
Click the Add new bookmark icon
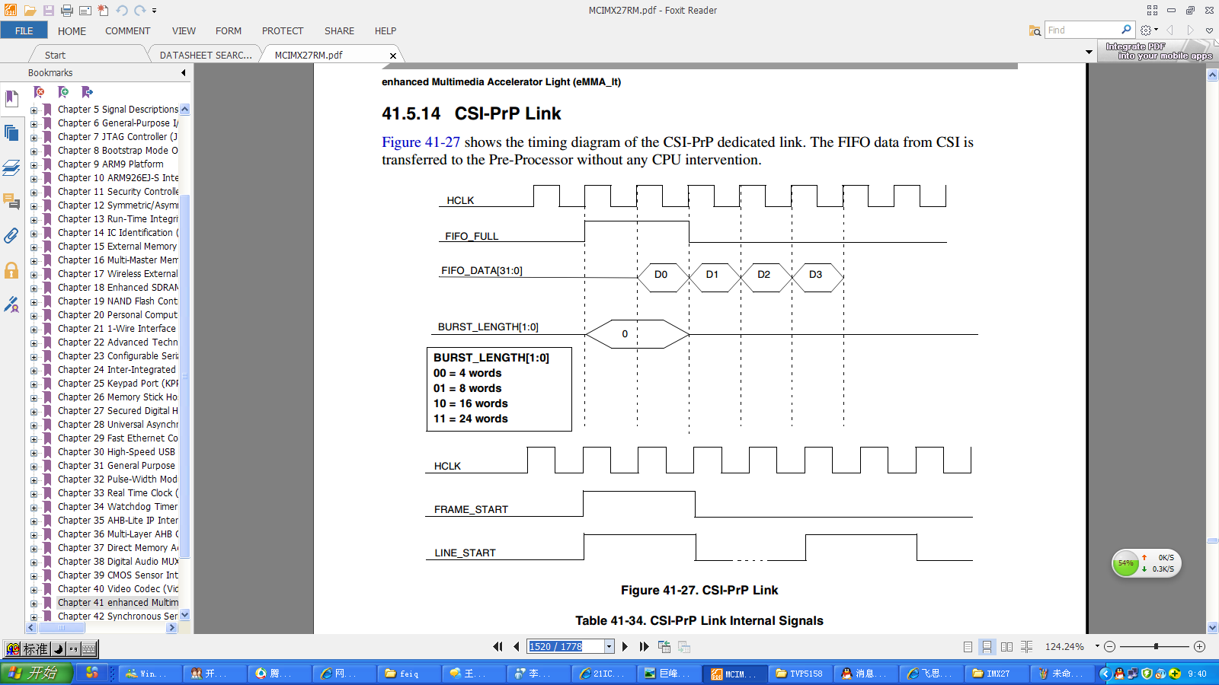[x=63, y=92]
